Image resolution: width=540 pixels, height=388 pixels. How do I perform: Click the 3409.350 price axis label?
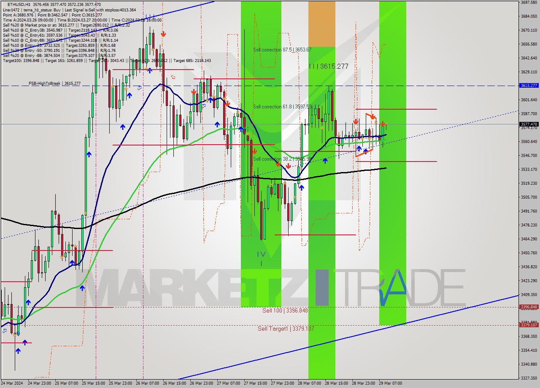[x=529, y=295]
